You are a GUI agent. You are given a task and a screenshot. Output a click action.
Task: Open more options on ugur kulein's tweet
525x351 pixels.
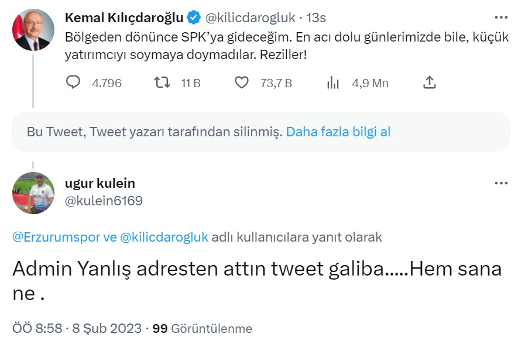[502, 183]
